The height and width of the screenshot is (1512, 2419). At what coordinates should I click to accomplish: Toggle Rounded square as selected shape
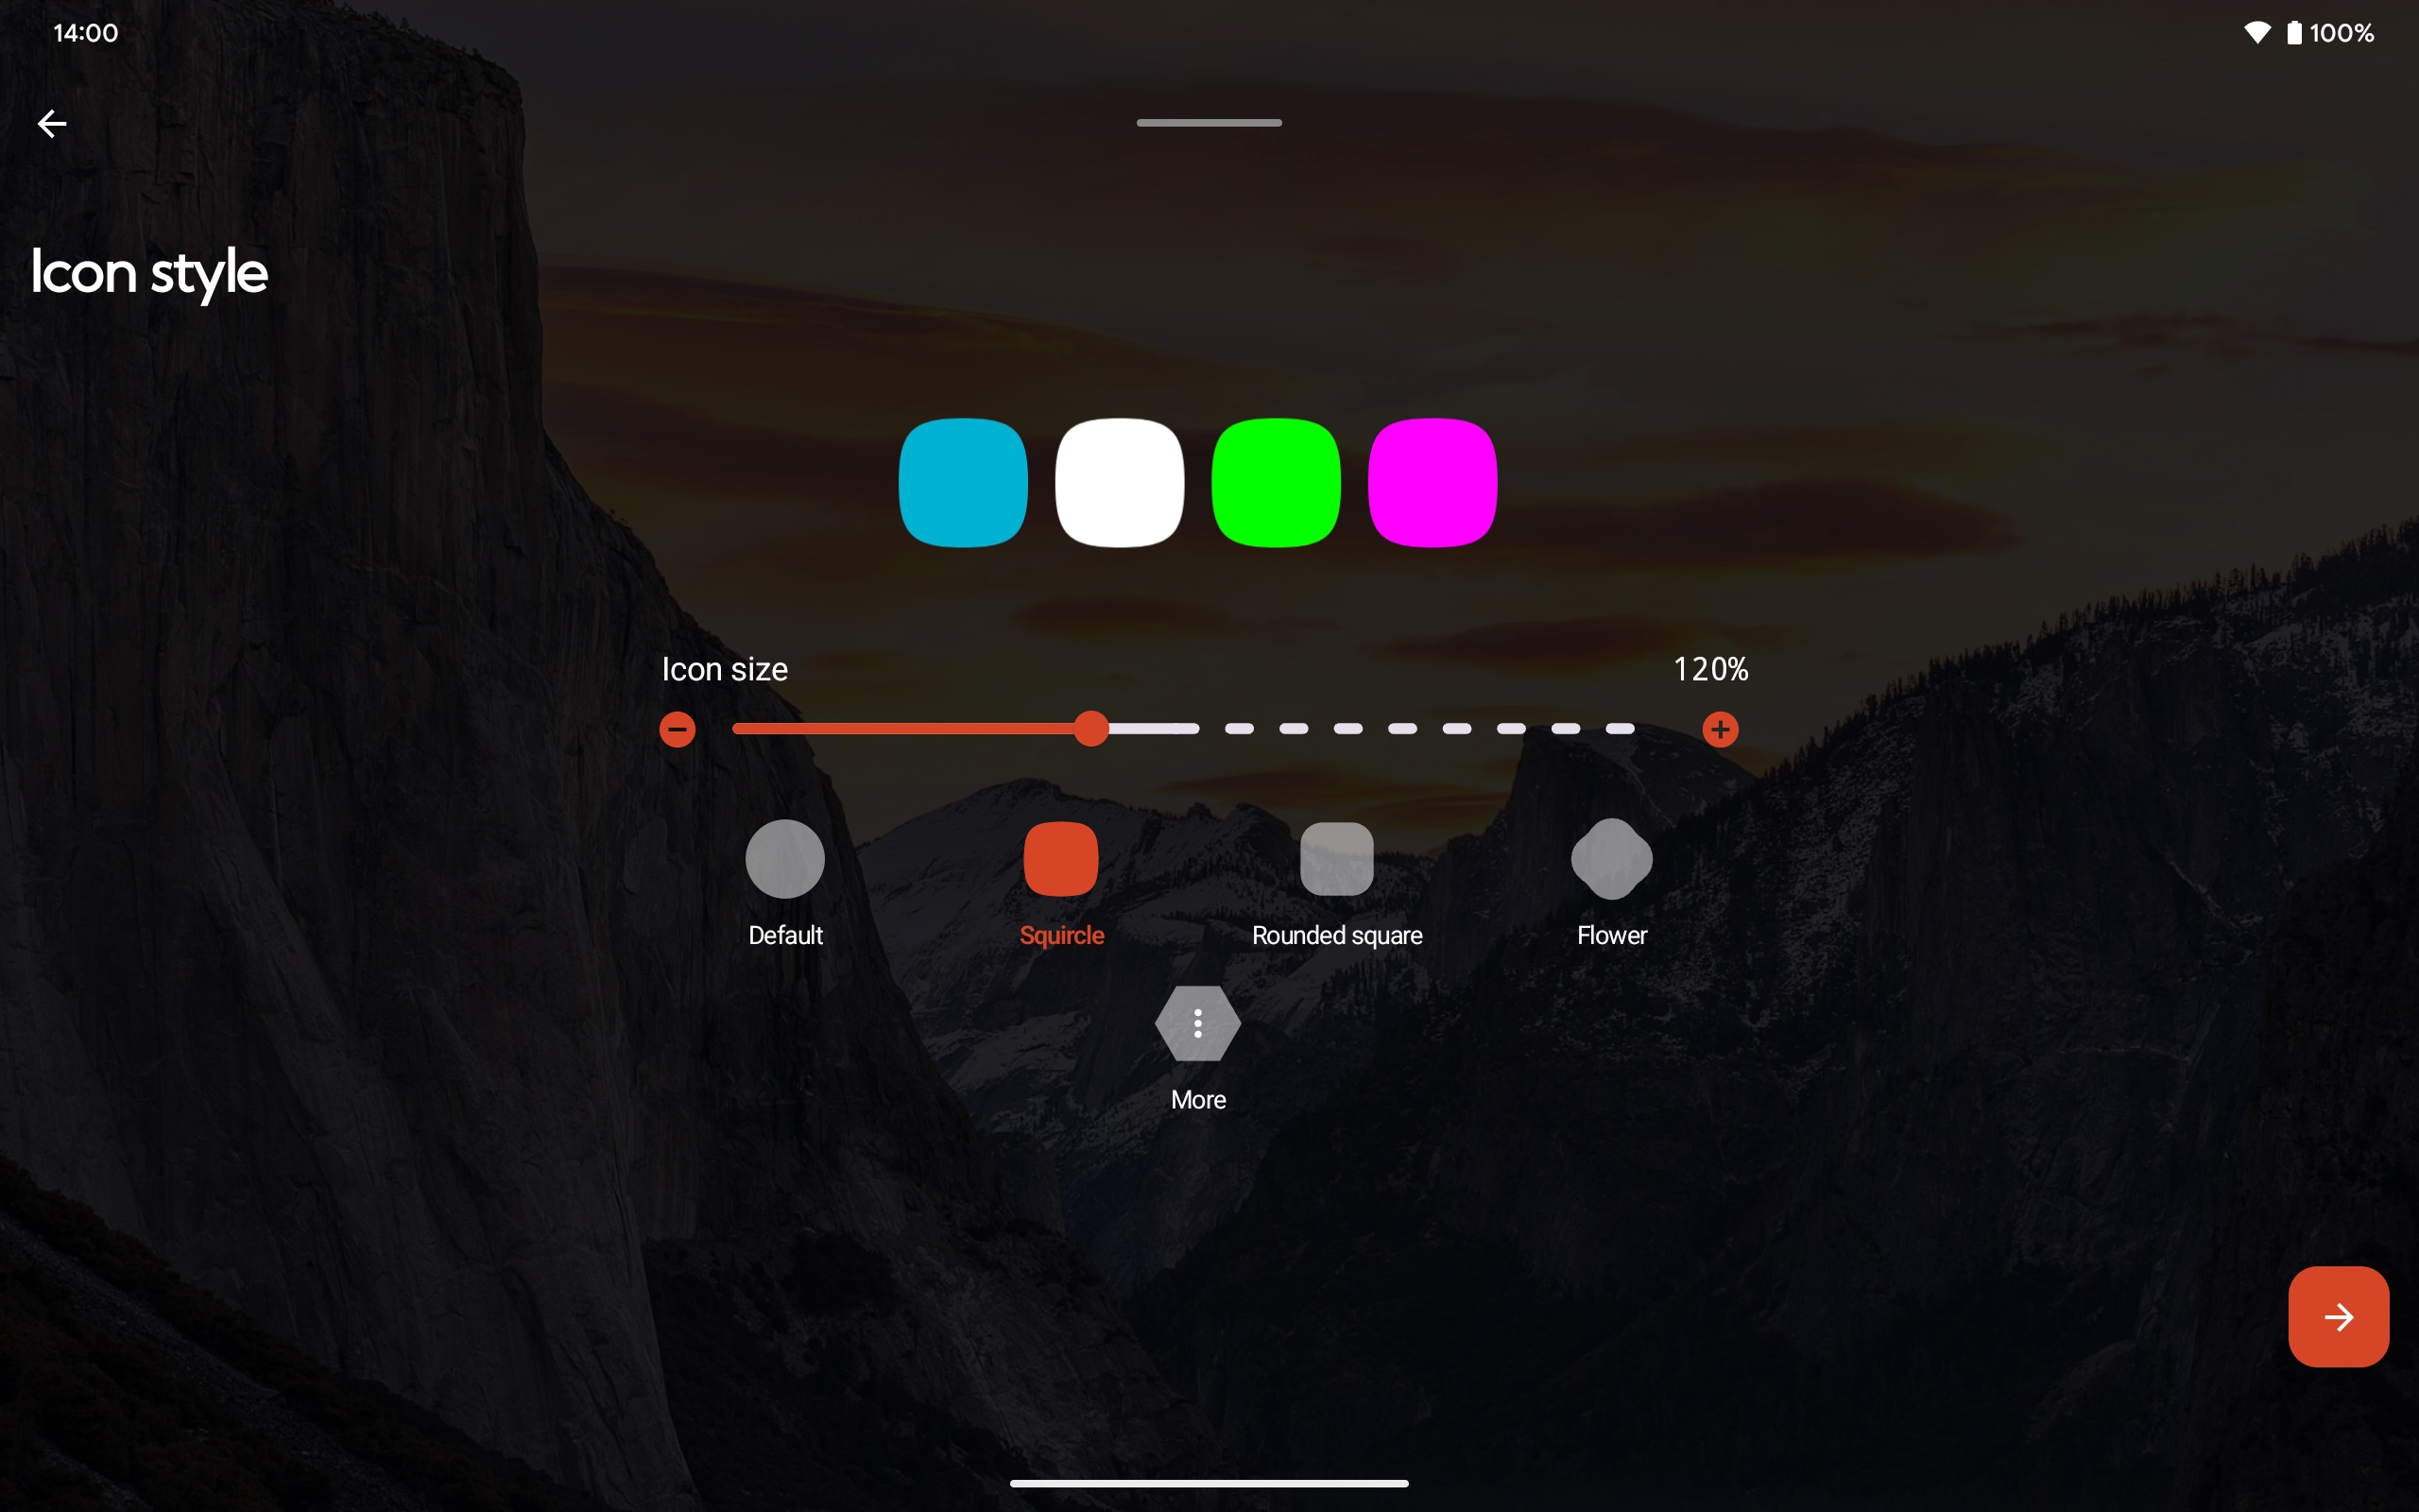pyautogui.click(x=1336, y=857)
